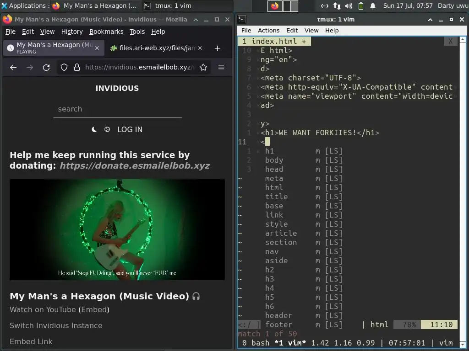Click the vim index.html tab label

click(274, 41)
